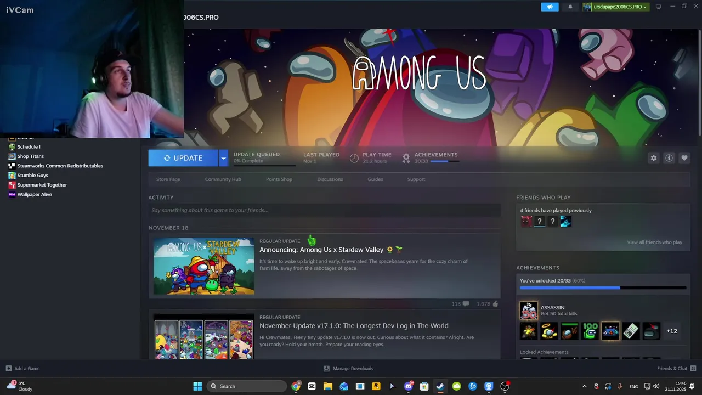
Task: Click the Windows Start button
Action: click(x=197, y=386)
